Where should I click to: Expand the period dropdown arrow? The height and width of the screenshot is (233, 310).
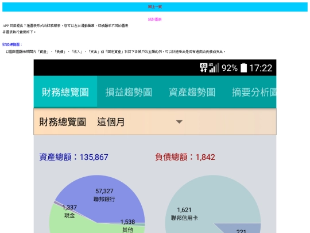[x=179, y=121]
